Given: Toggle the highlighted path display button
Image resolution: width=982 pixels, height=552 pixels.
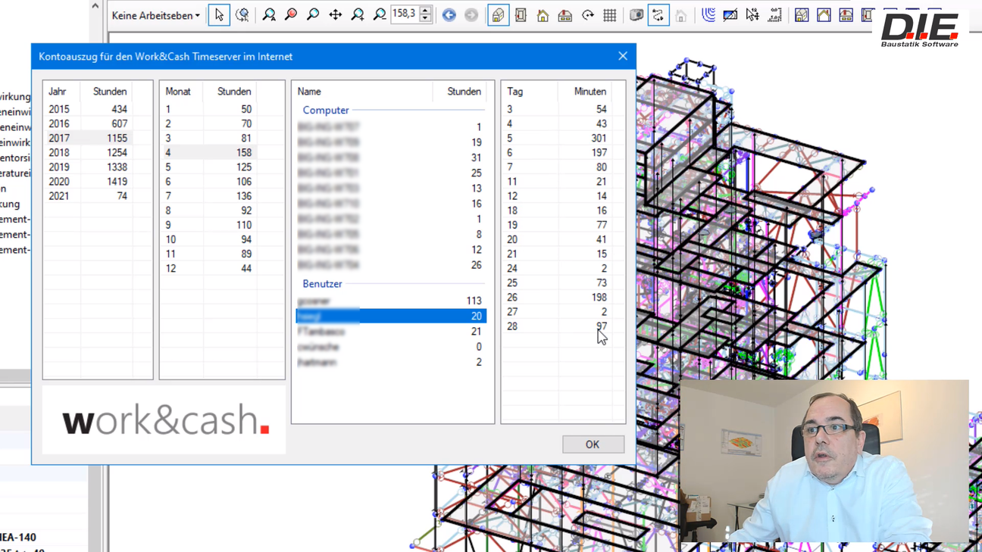Looking at the screenshot, I should click(x=658, y=15).
